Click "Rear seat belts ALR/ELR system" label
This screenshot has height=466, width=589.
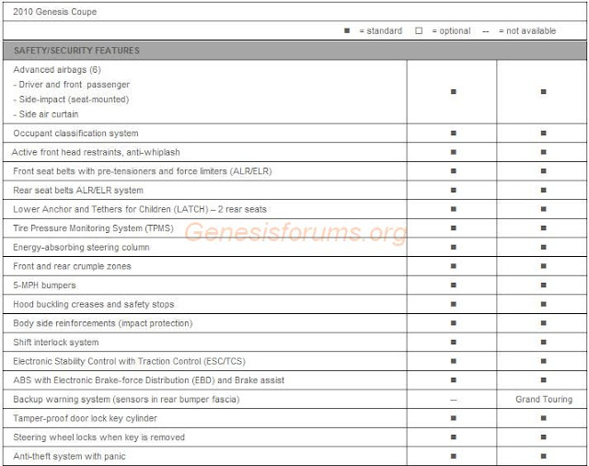[78, 190]
